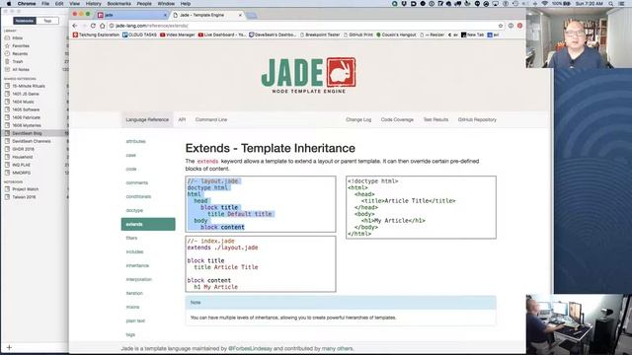Open the Bookmarks menu
Screen dimensions: 632x355
tap(118, 4)
